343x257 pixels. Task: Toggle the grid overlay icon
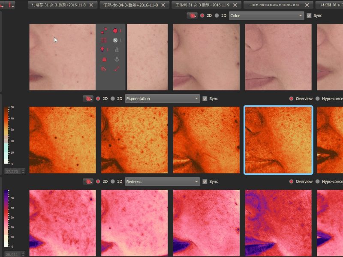104,40
